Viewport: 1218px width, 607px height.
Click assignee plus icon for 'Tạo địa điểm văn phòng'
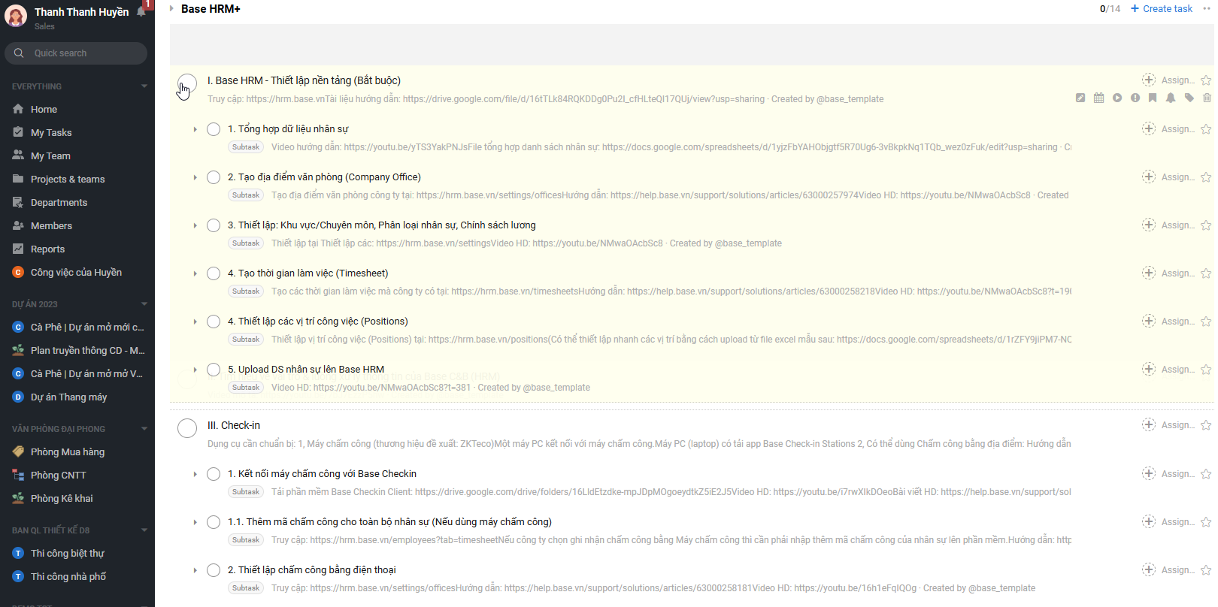pyautogui.click(x=1149, y=177)
